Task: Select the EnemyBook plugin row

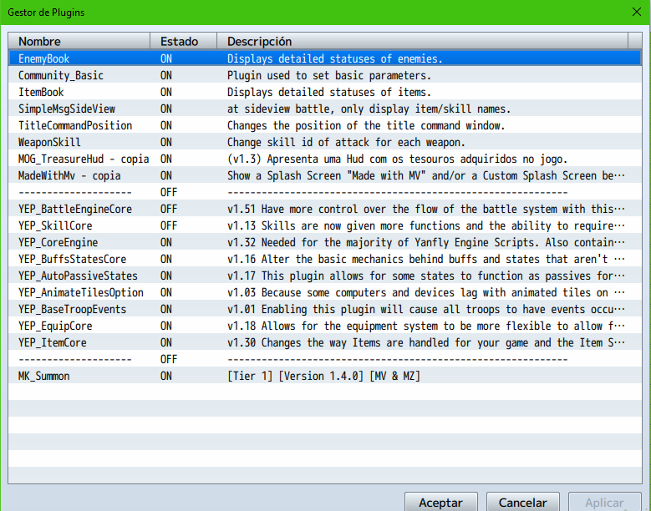Action: 325,58
